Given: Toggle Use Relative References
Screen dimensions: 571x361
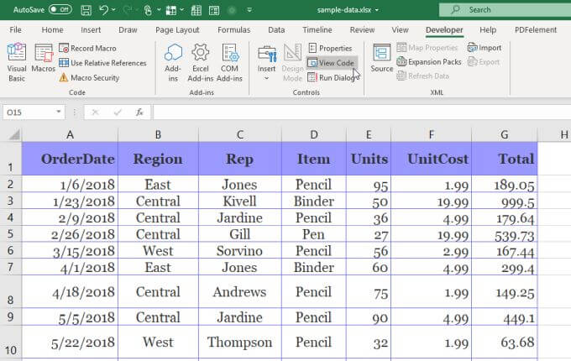Looking at the screenshot, I should tap(102, 63).
